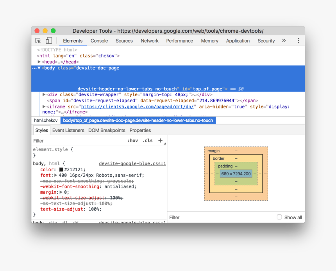Click the color property name
The width and height of the screenshot is (336, 271).
coord(47,170)
